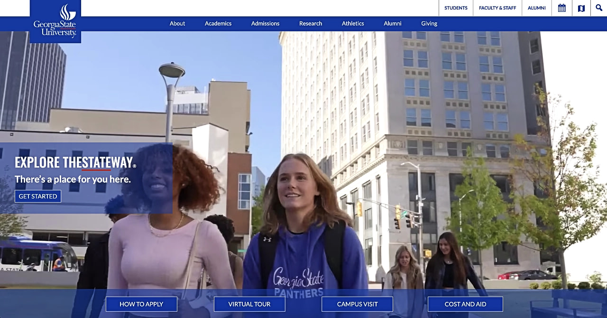
Task: Click the Georgia State University logo
Action: click(55, 21)
